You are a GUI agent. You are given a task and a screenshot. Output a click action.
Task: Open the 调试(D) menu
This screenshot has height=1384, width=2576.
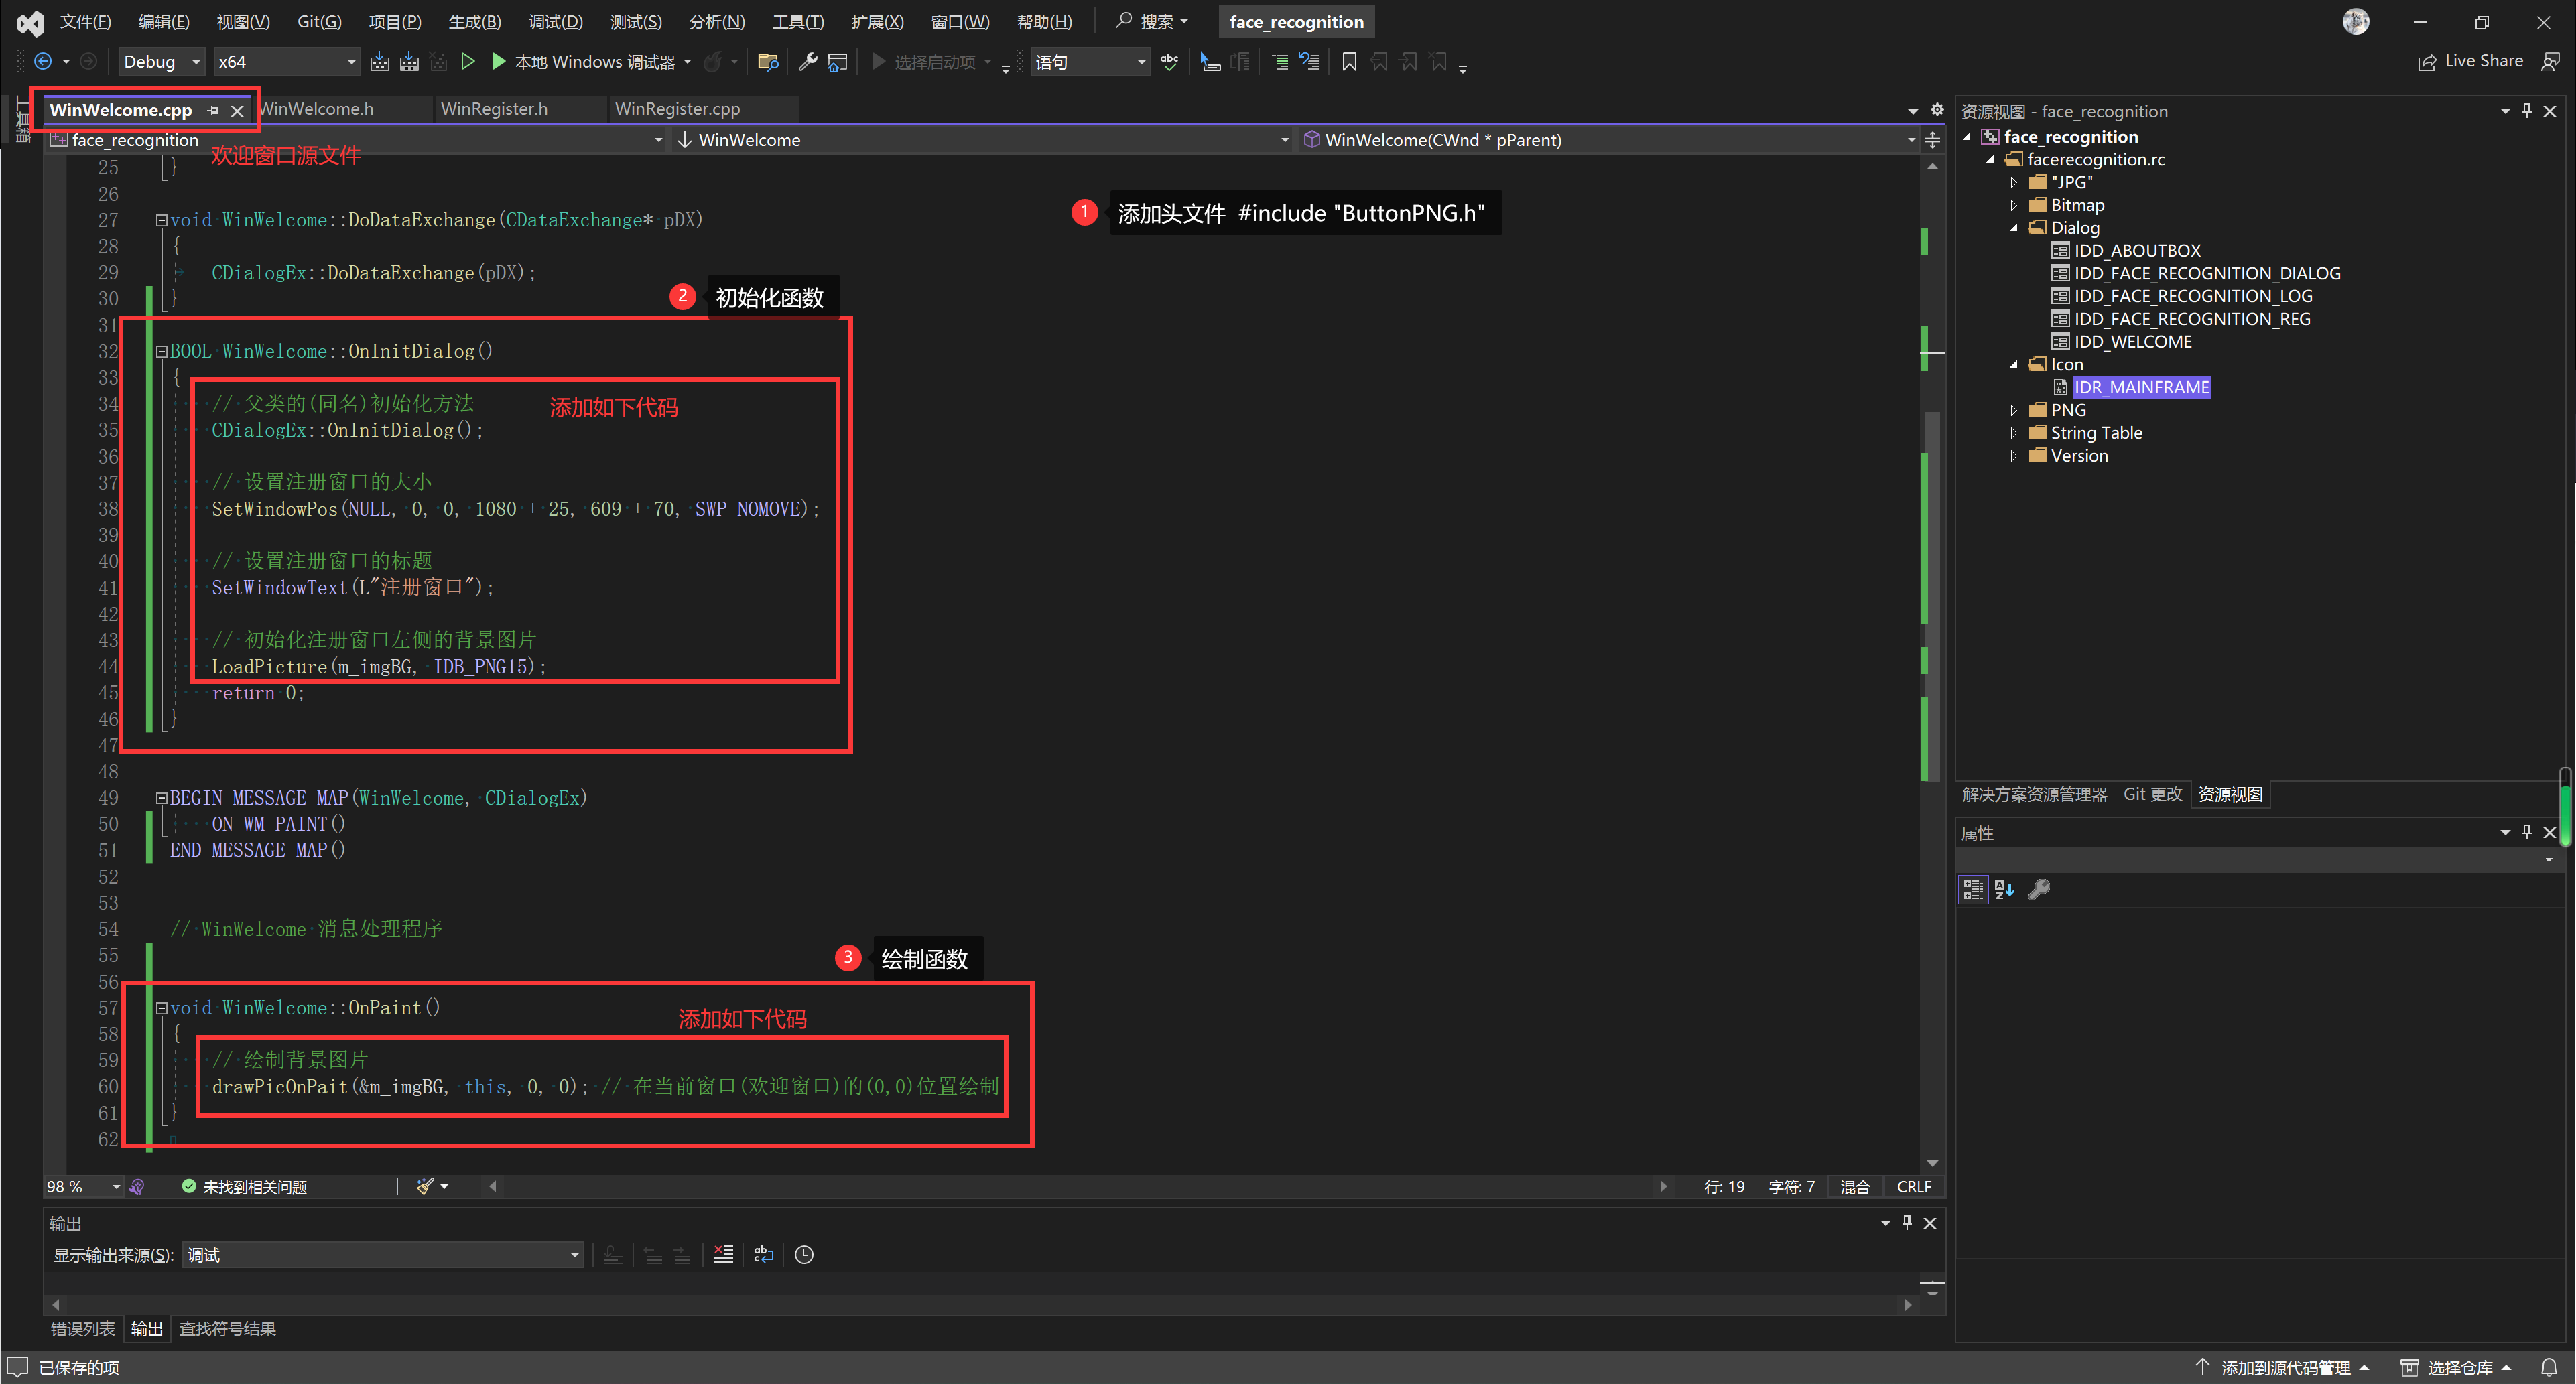coord(555,22)
